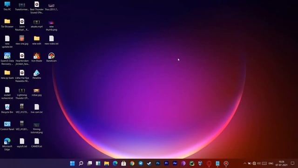Viewport: 298px width, 168px height.
Task: Select the Control Panel desktop icon
Action: tap(7, 126)
